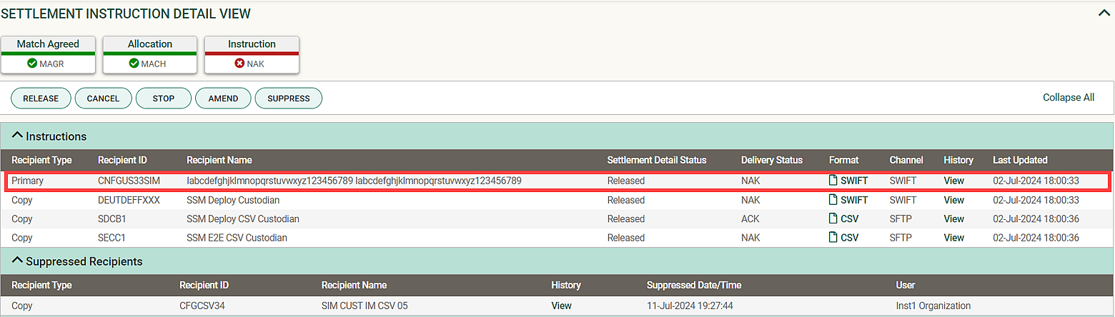Image resolution: width=1115 pixels, height=317 pixels.
Task: Select the Allocation MACH status tile
Action: [x=149, y=54]
